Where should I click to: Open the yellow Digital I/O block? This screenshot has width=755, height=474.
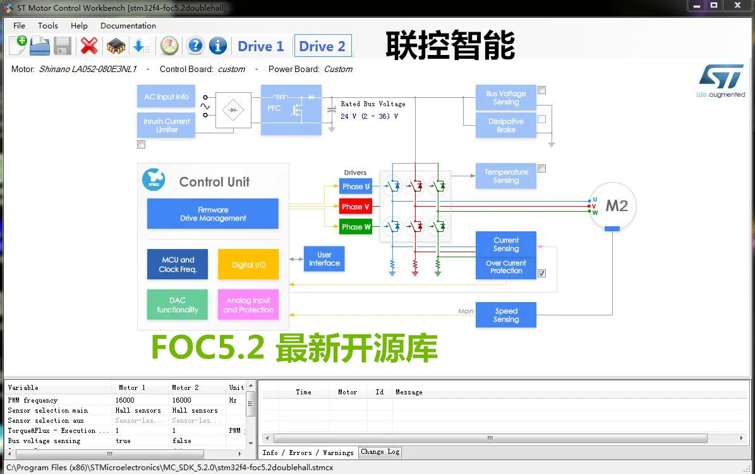(248, 264)
